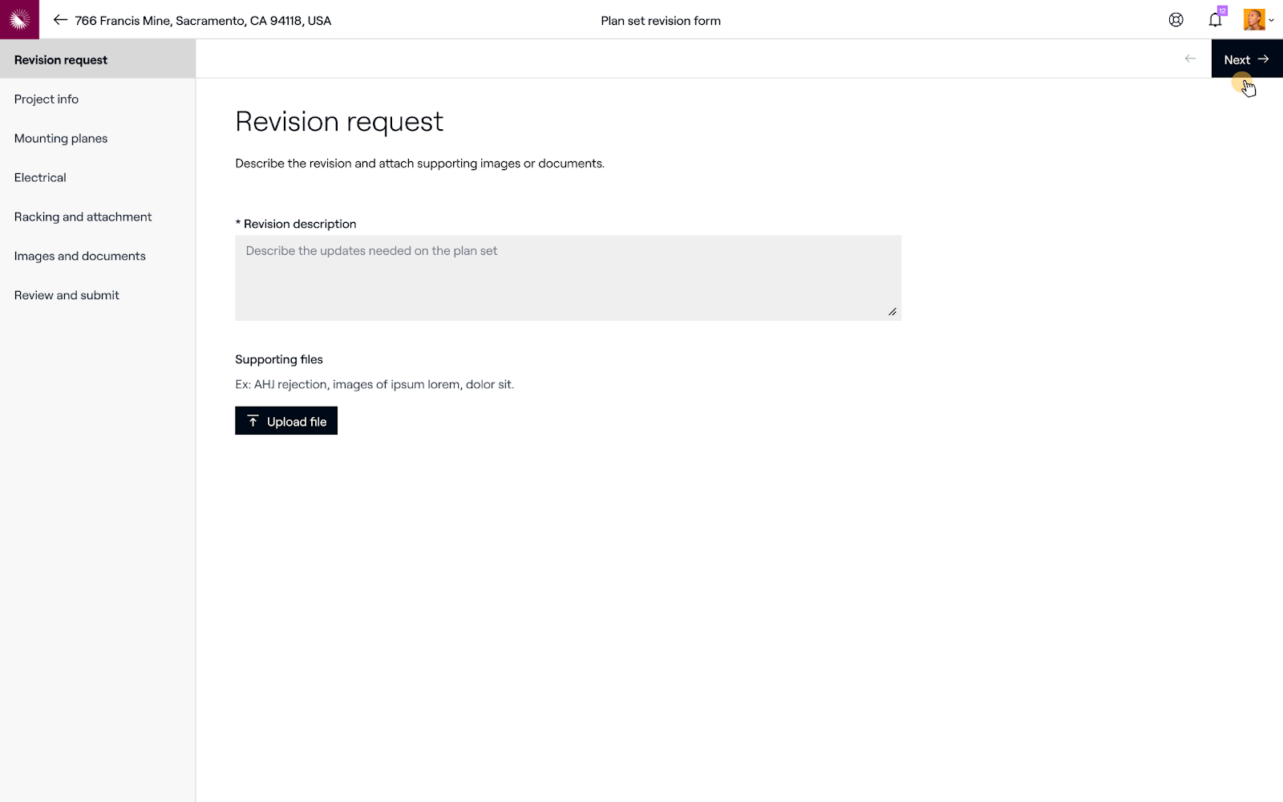Switch to the Electrical section
The height and width of the screenshot is (802, 1283).
pos(40,178)
